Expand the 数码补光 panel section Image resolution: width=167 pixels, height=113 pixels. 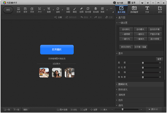(x=123, y=84)
